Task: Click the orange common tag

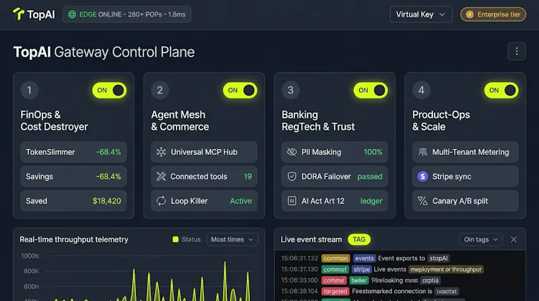Action: click(x=336, y=259)
